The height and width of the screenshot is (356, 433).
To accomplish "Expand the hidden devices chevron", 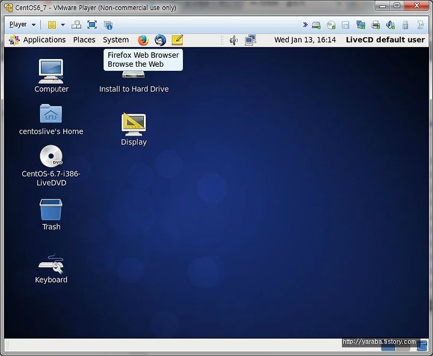I will point(305,25).
